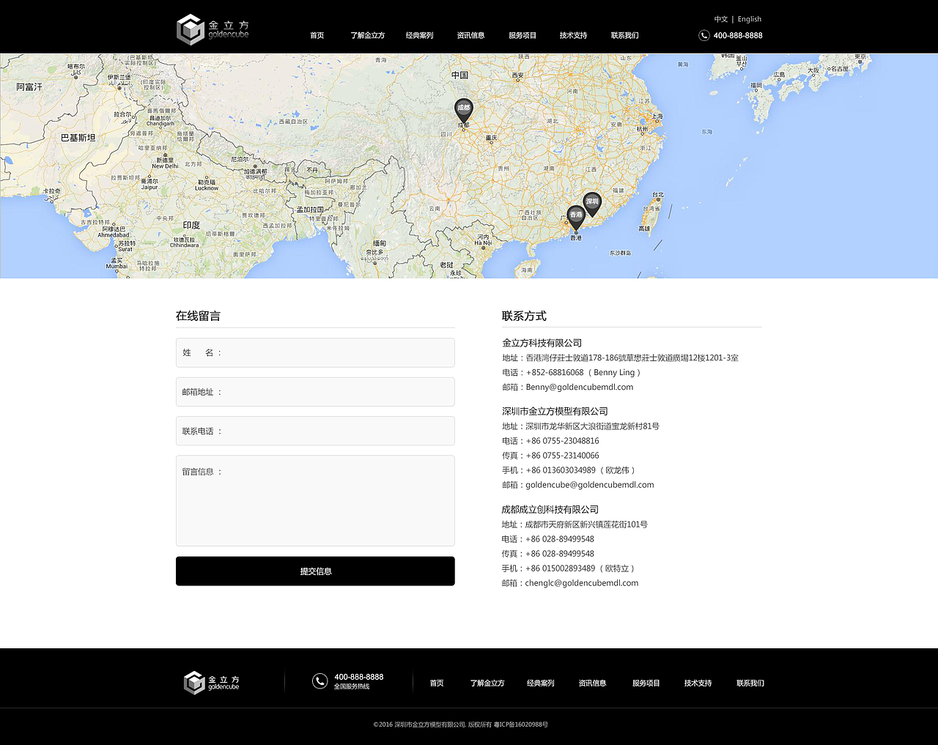Click phone +852-68816068 line
This screenshot has height=745, width=938.
click(572, 372)
